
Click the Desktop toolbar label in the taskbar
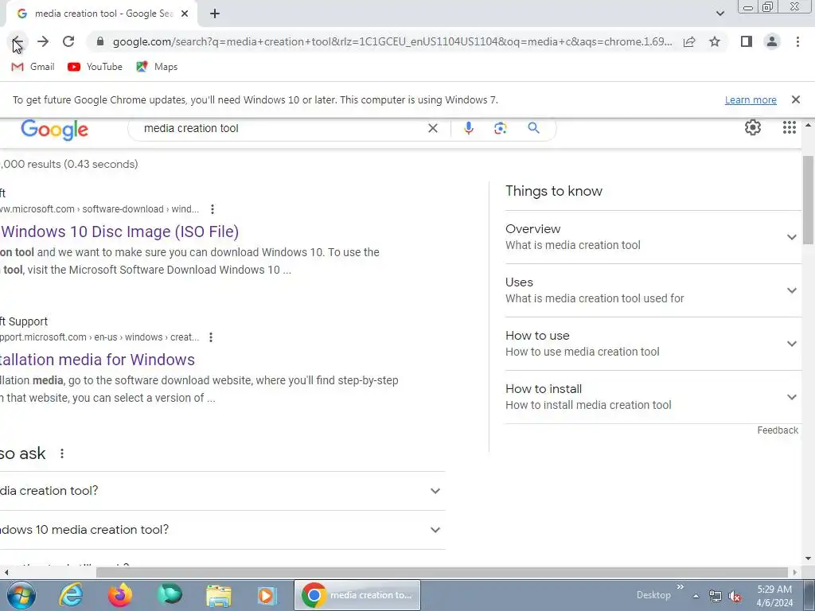coord(653,595)
